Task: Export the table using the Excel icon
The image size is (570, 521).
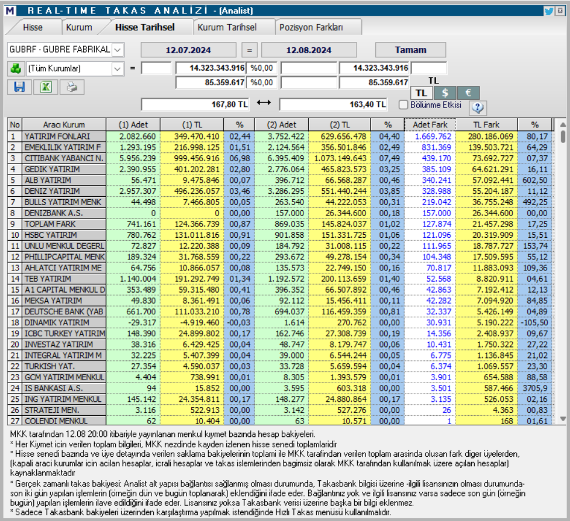Action: pos(46,88)
